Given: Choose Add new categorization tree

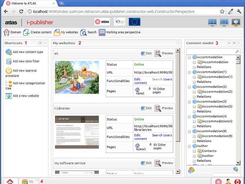Looking at the screenshot, I should tap(25, 86).
